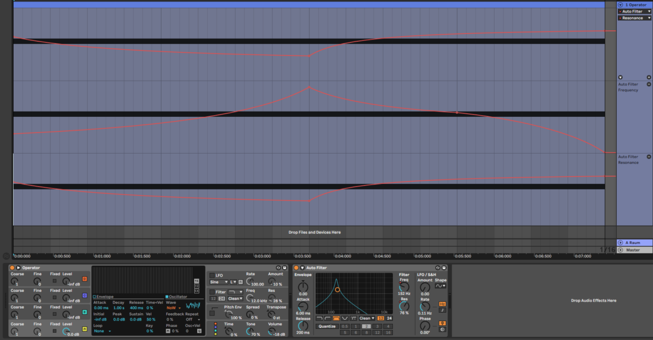This screenshot has width=653, height=340.
Task: Click the Auto Filter Quantize button
Action: tap(327, 326)
